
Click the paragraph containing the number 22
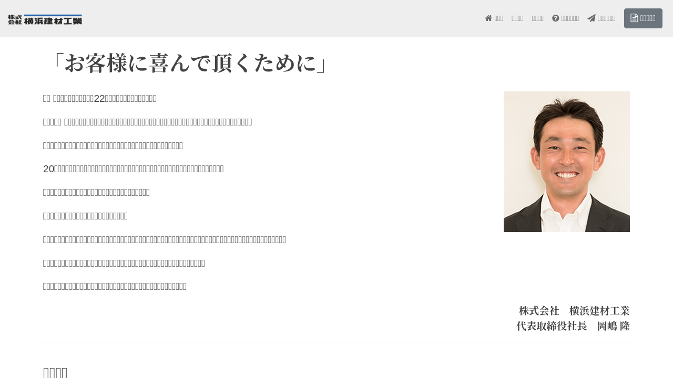click(x=100, y=98)
